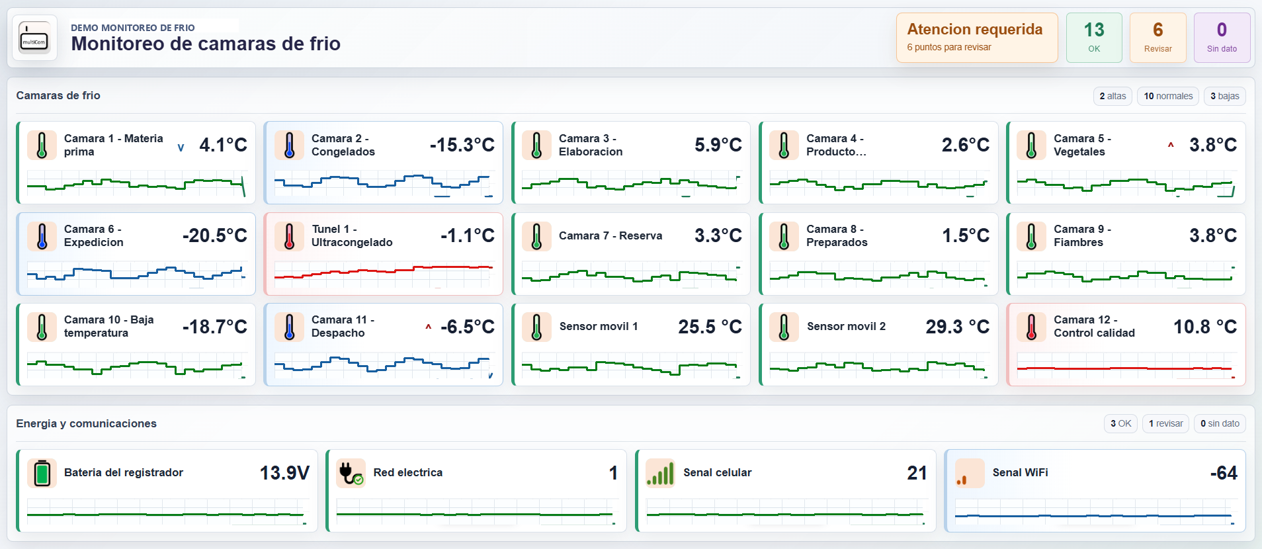The height and width of the screenshot is (549, 1262).
Task: Open the Bateria del registrador sparkline chart
Action: [x=168, y=512]
